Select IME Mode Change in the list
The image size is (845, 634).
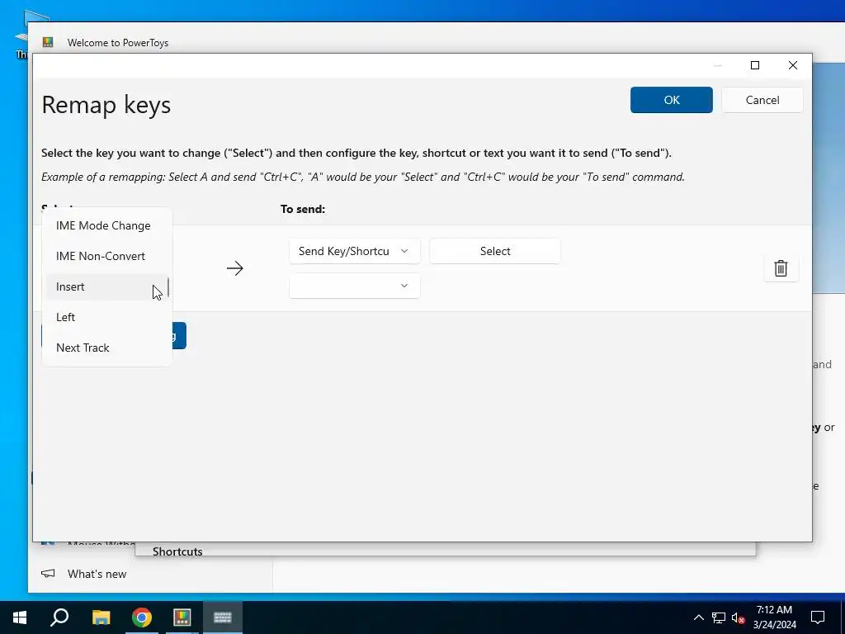click(106, 226)
